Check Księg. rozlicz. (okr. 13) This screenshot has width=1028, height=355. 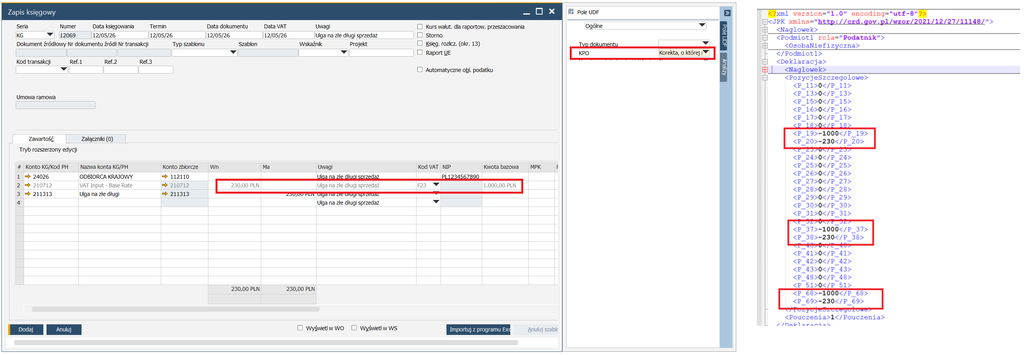point(420,43)
